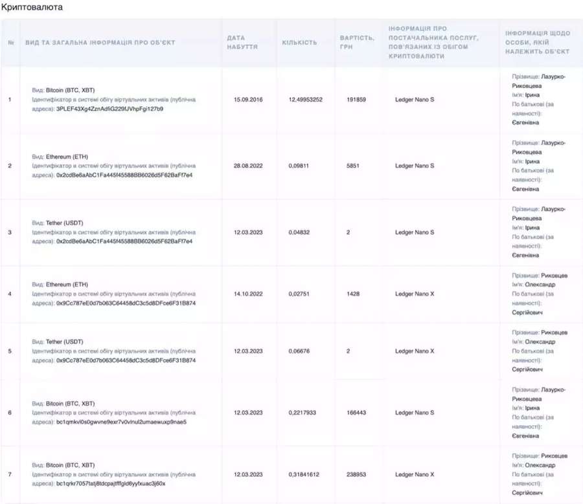The width and height of the screenshot is (583, 504).
Task: Click Tether (USDT) type in row 3
Action: (x=64, y=223)
